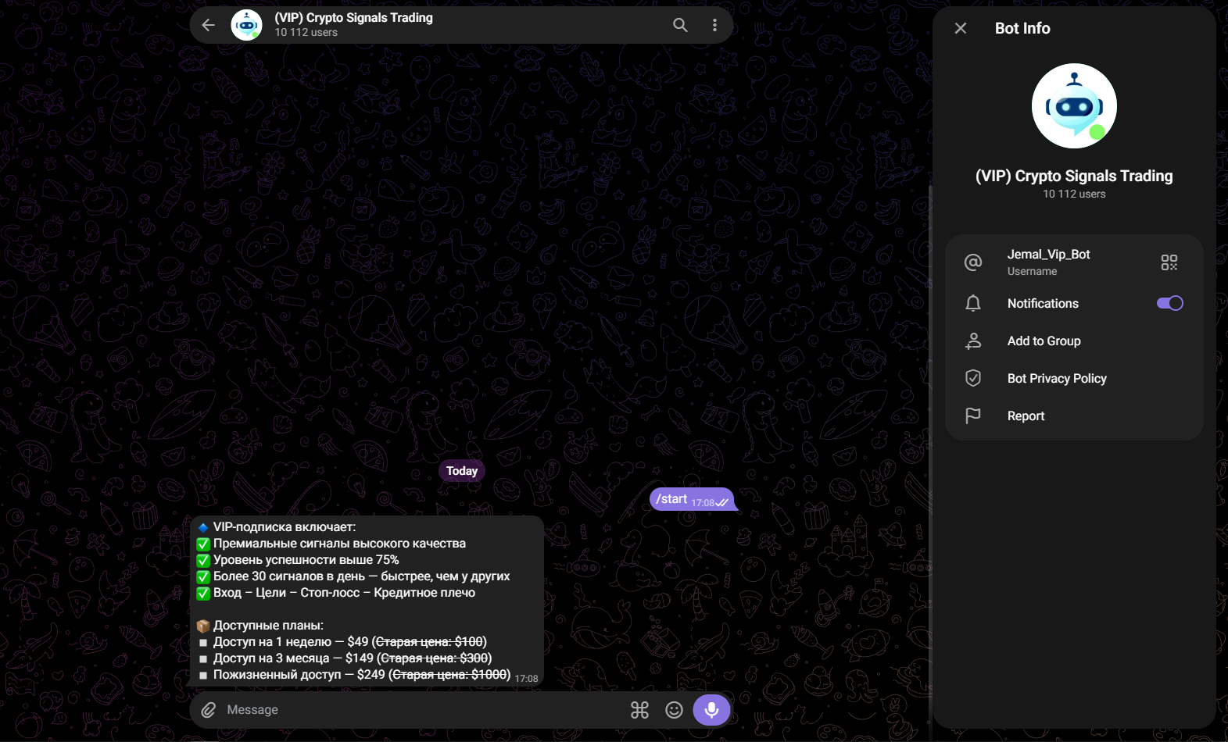
Task: Open Bot Privacy Policy
Action: pyautogui.click(x=1074, y=378)
